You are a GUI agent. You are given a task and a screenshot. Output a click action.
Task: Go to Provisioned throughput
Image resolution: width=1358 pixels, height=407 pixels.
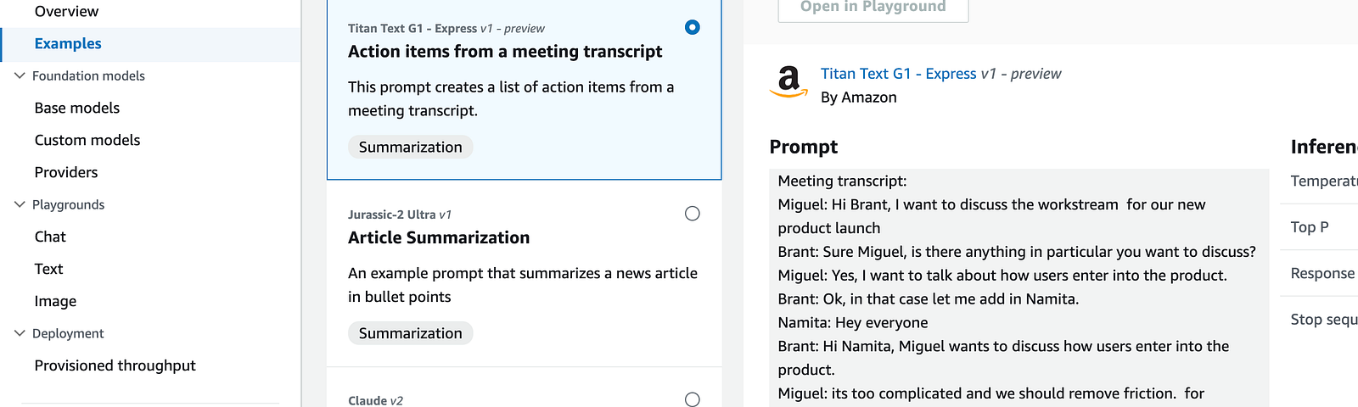tap(115, 365)
